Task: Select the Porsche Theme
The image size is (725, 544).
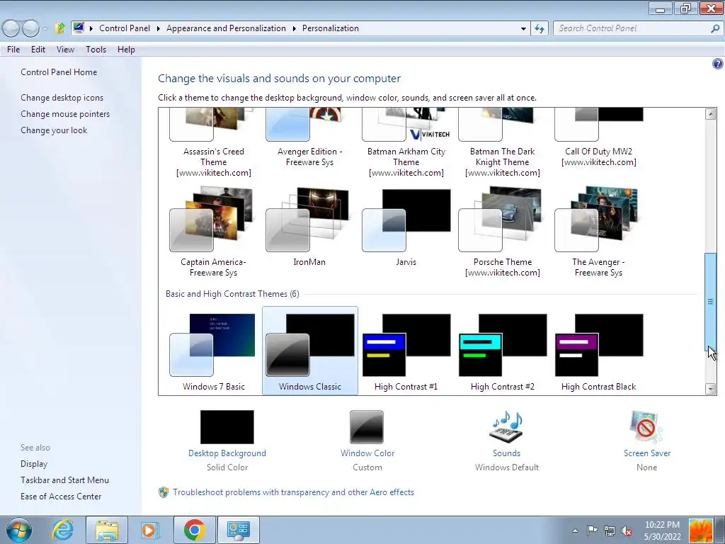Action: point(503,232)
